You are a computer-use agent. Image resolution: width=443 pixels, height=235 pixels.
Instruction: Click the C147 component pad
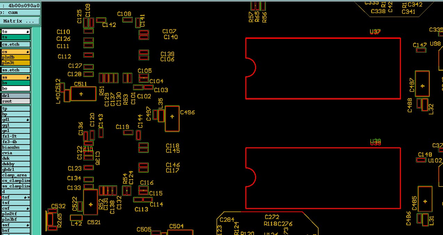(421, 50)
